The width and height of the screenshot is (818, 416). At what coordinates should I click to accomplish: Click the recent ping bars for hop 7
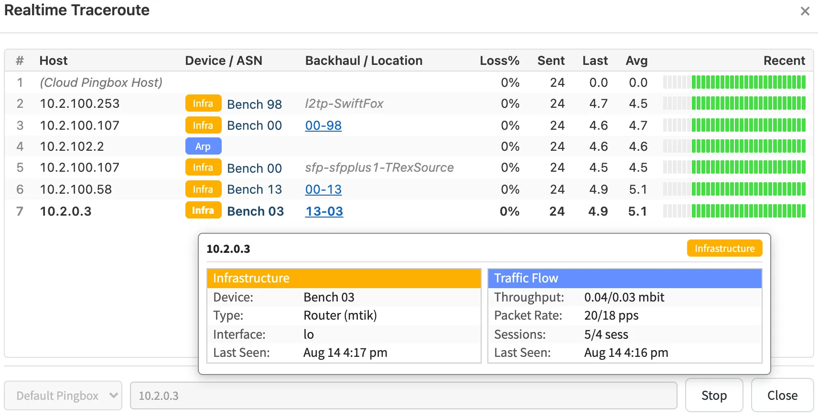(734, 211)
